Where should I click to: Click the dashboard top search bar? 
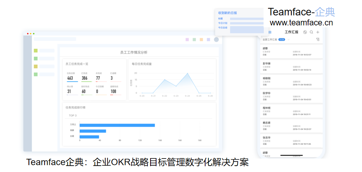click(55, 39)
